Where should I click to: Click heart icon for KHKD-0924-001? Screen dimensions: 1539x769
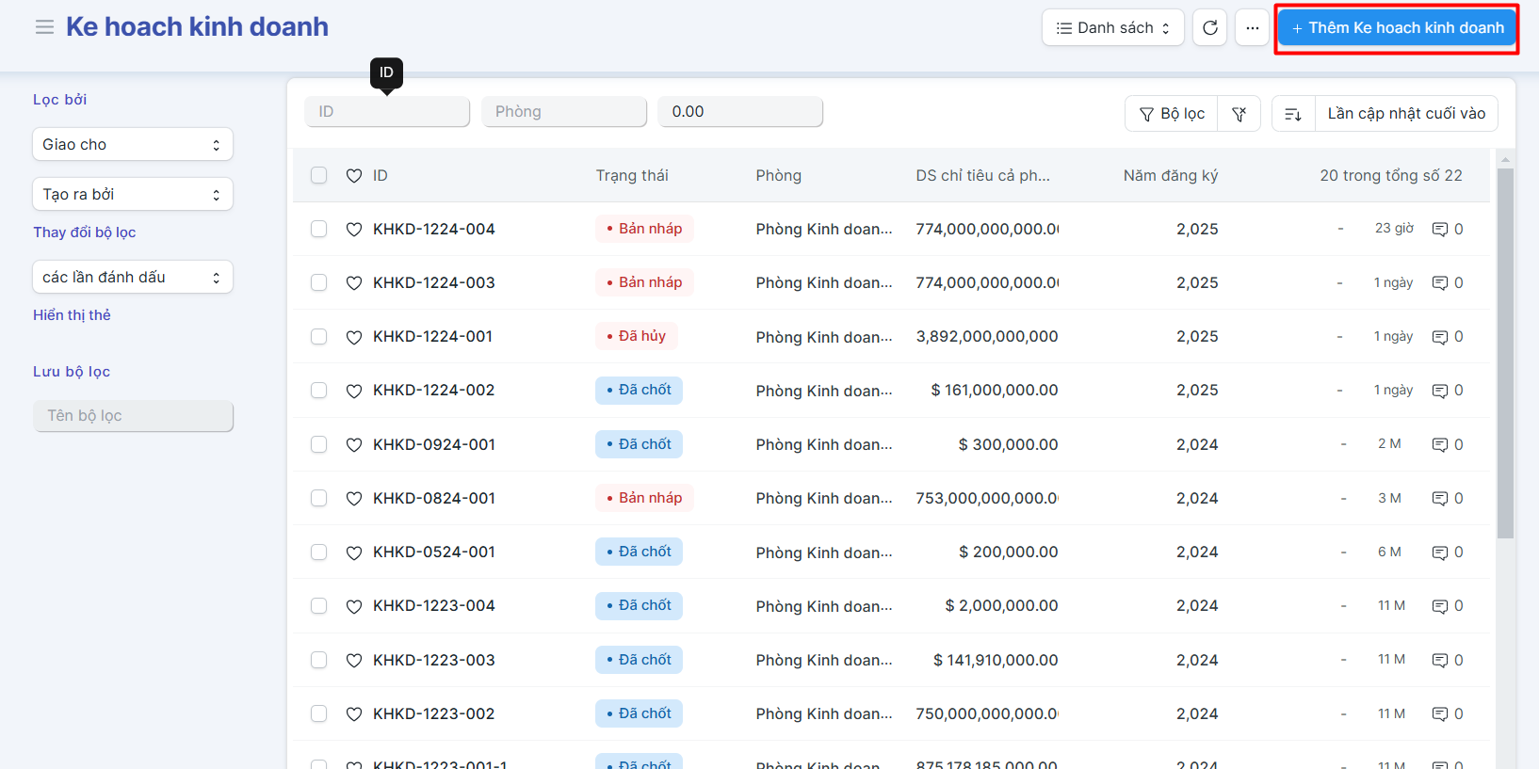click(x=354, y=445)
